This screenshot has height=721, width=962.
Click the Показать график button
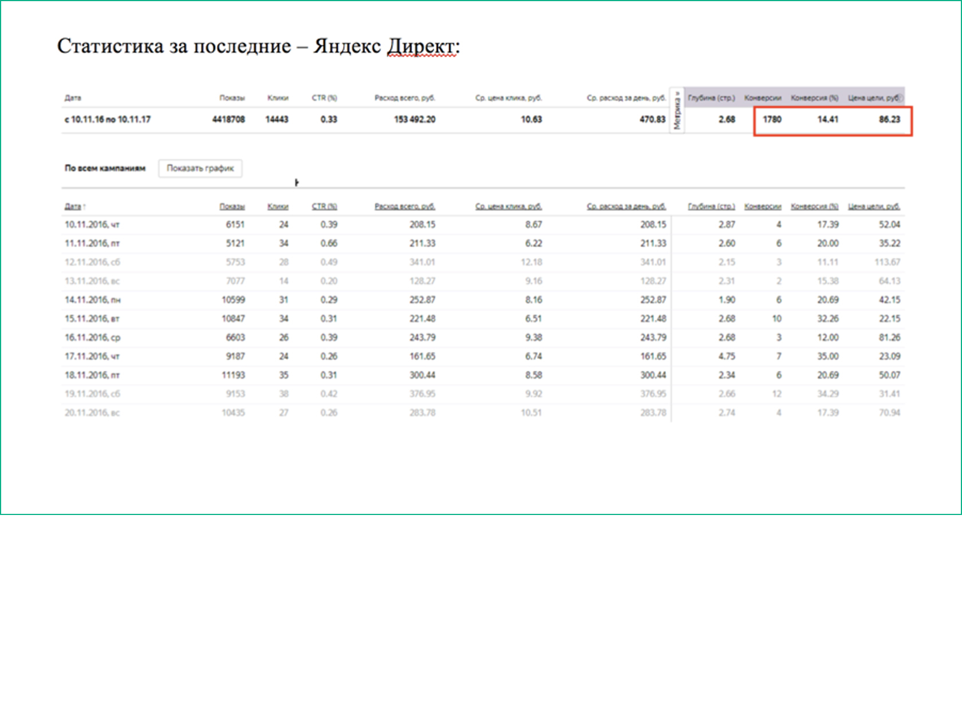(200, 168)
